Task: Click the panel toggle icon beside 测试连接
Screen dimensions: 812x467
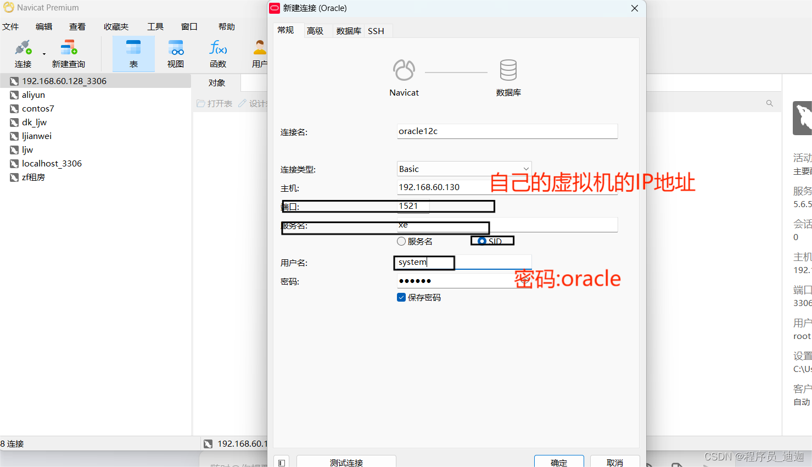Action: [282, 463]
